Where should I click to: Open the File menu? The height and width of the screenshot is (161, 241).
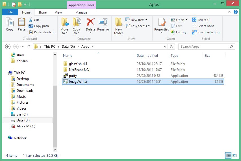(x=10, y=12)
